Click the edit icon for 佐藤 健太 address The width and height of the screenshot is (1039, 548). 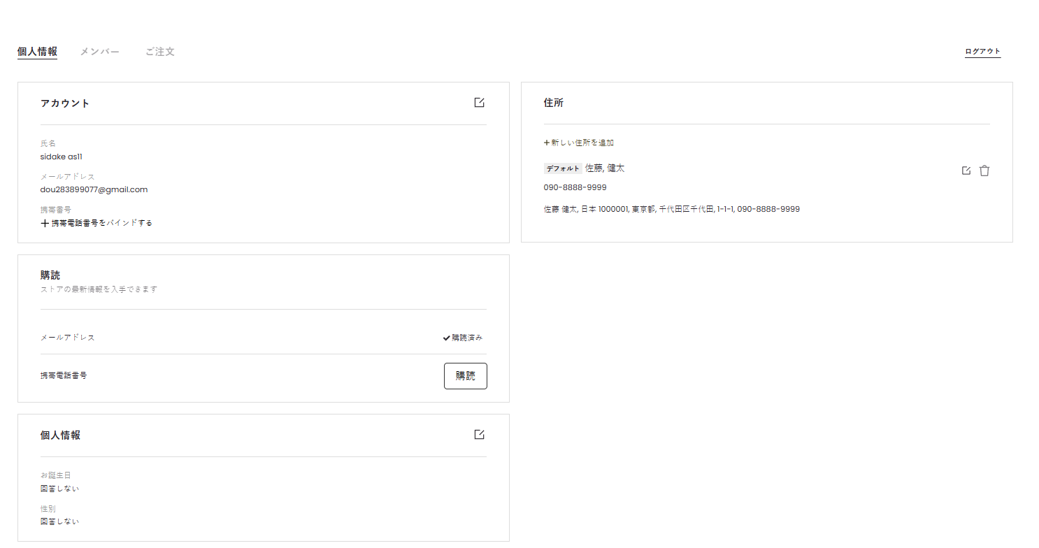click(x=966, y=171)
